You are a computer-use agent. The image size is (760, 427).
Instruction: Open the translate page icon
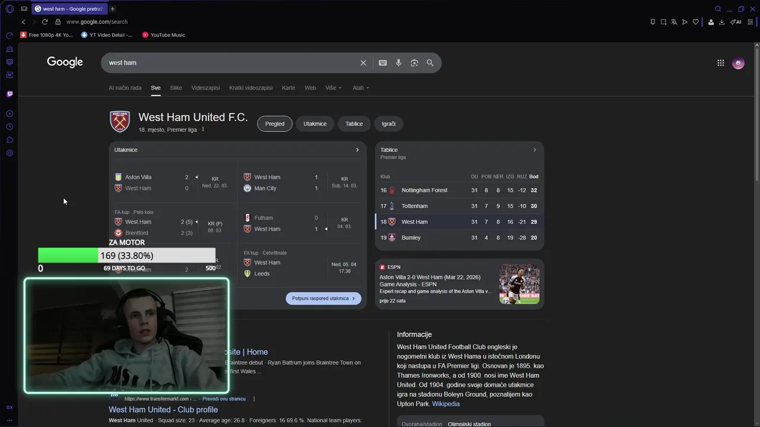(674, 22)
